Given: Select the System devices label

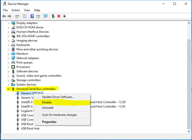Looking at the screenshot, I should 26,84.
